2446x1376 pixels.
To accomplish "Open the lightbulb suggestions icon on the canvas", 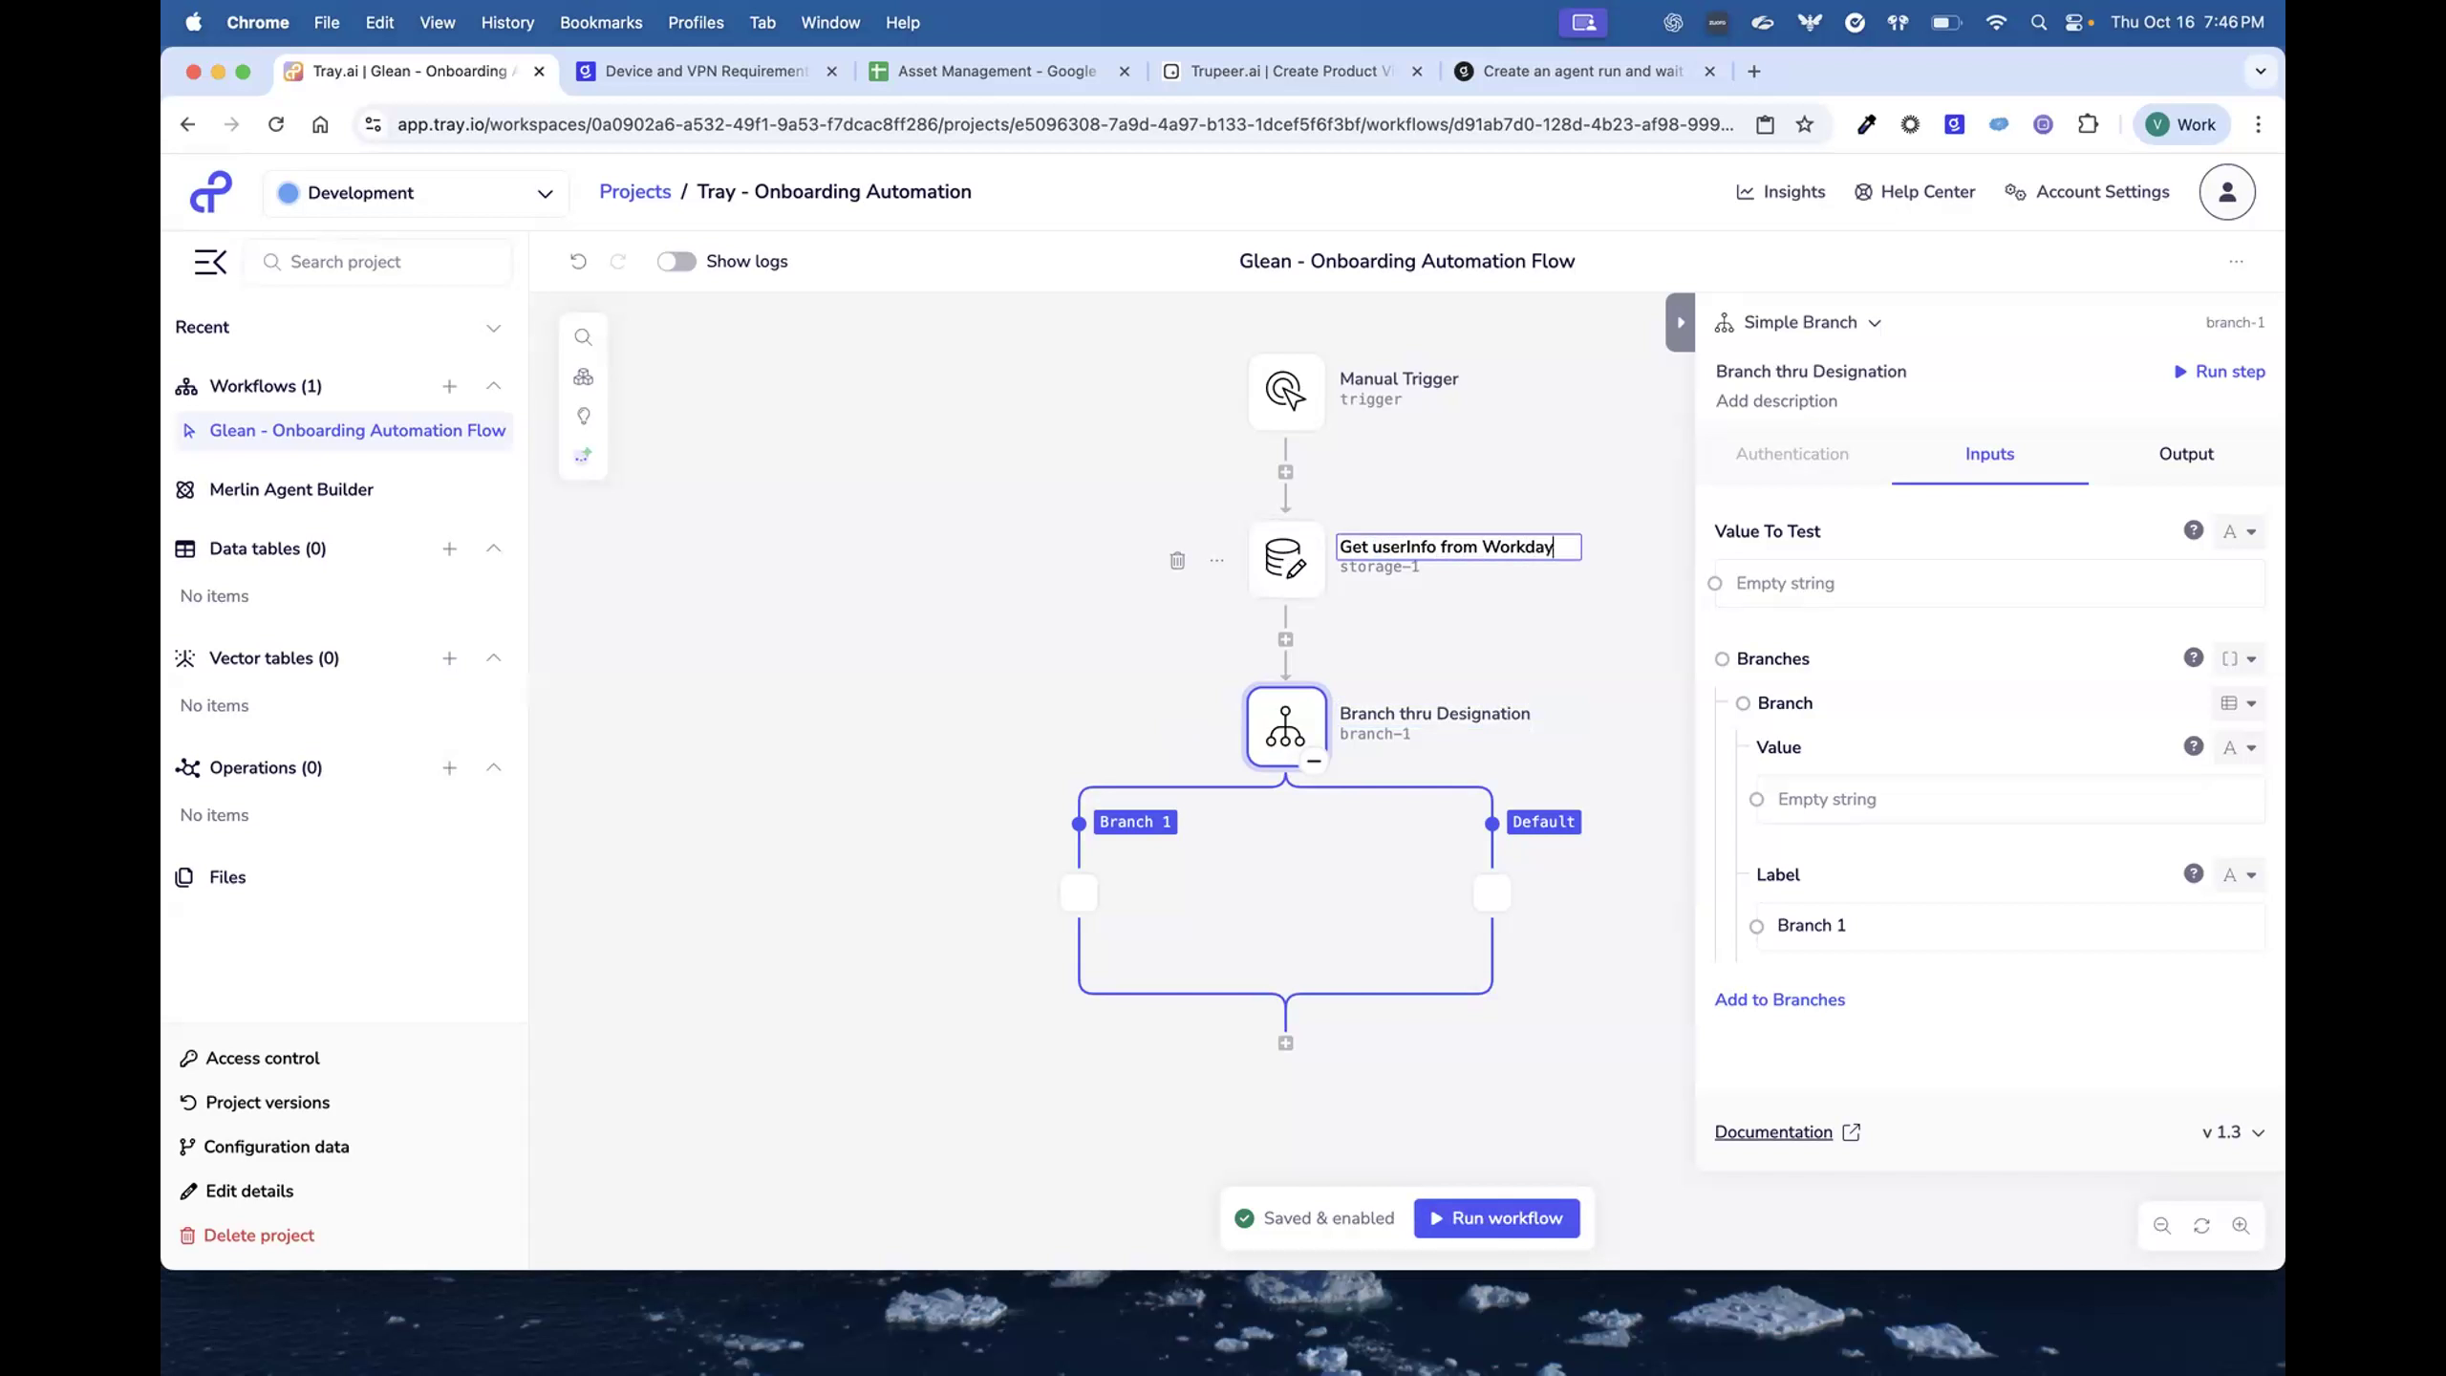I will coord(583,416).
